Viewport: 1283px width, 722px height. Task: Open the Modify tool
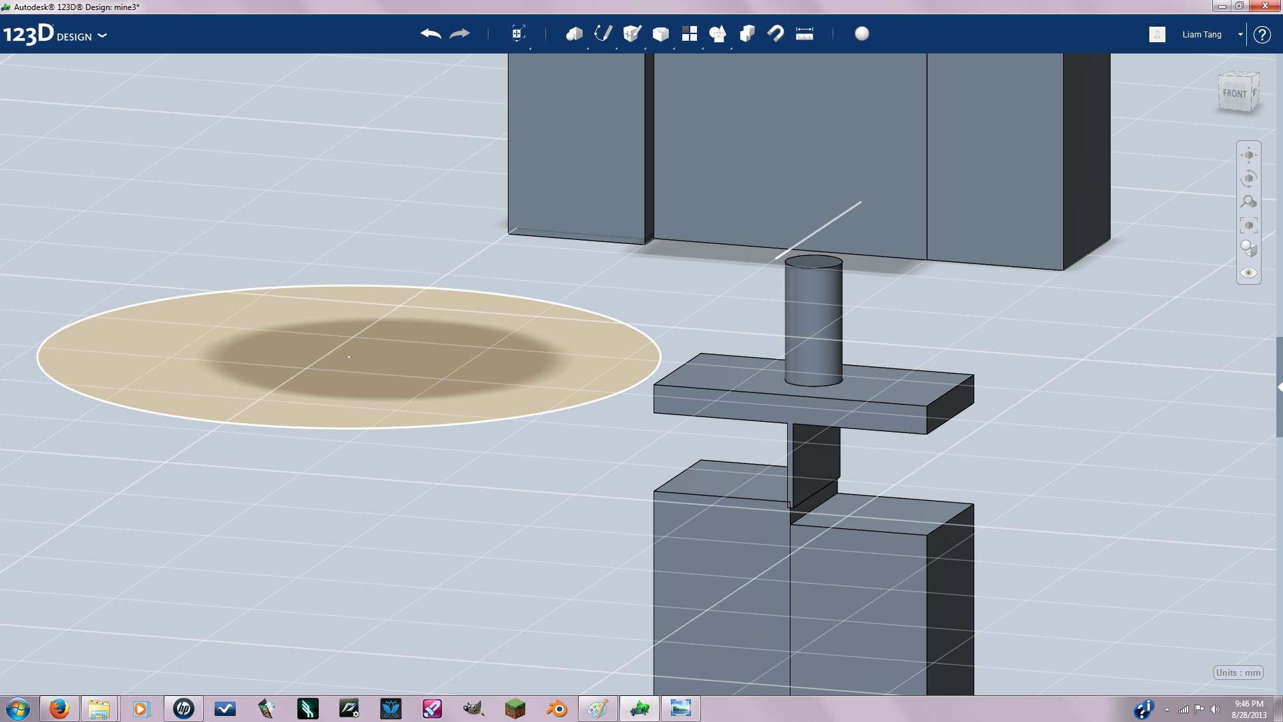pos(660,33)
